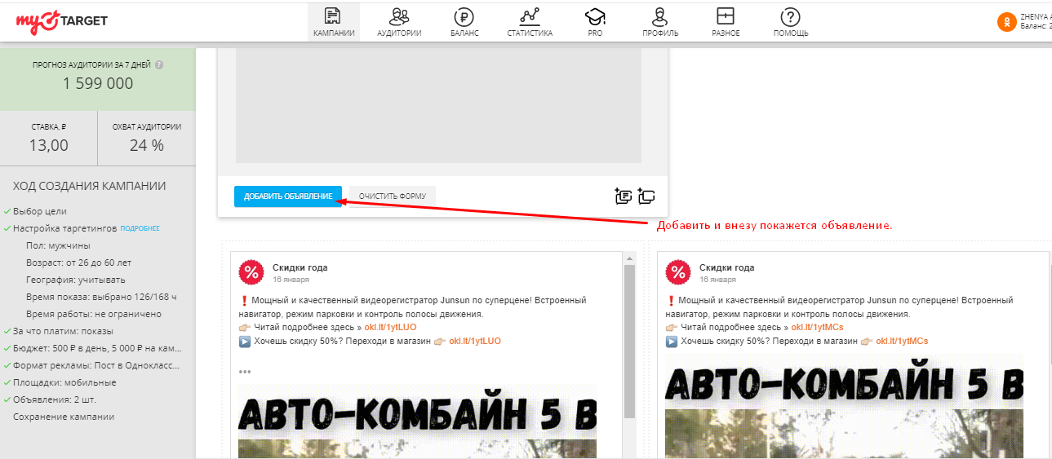Open the Помощь section

tap(791, 22)
